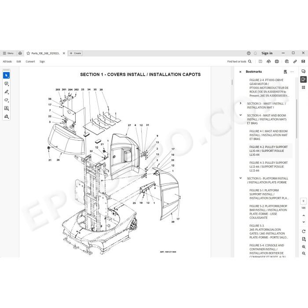Click the Bookmarks panel vertical scrollbar
Screen dimensions: 308x308
(x=297, y=119)
